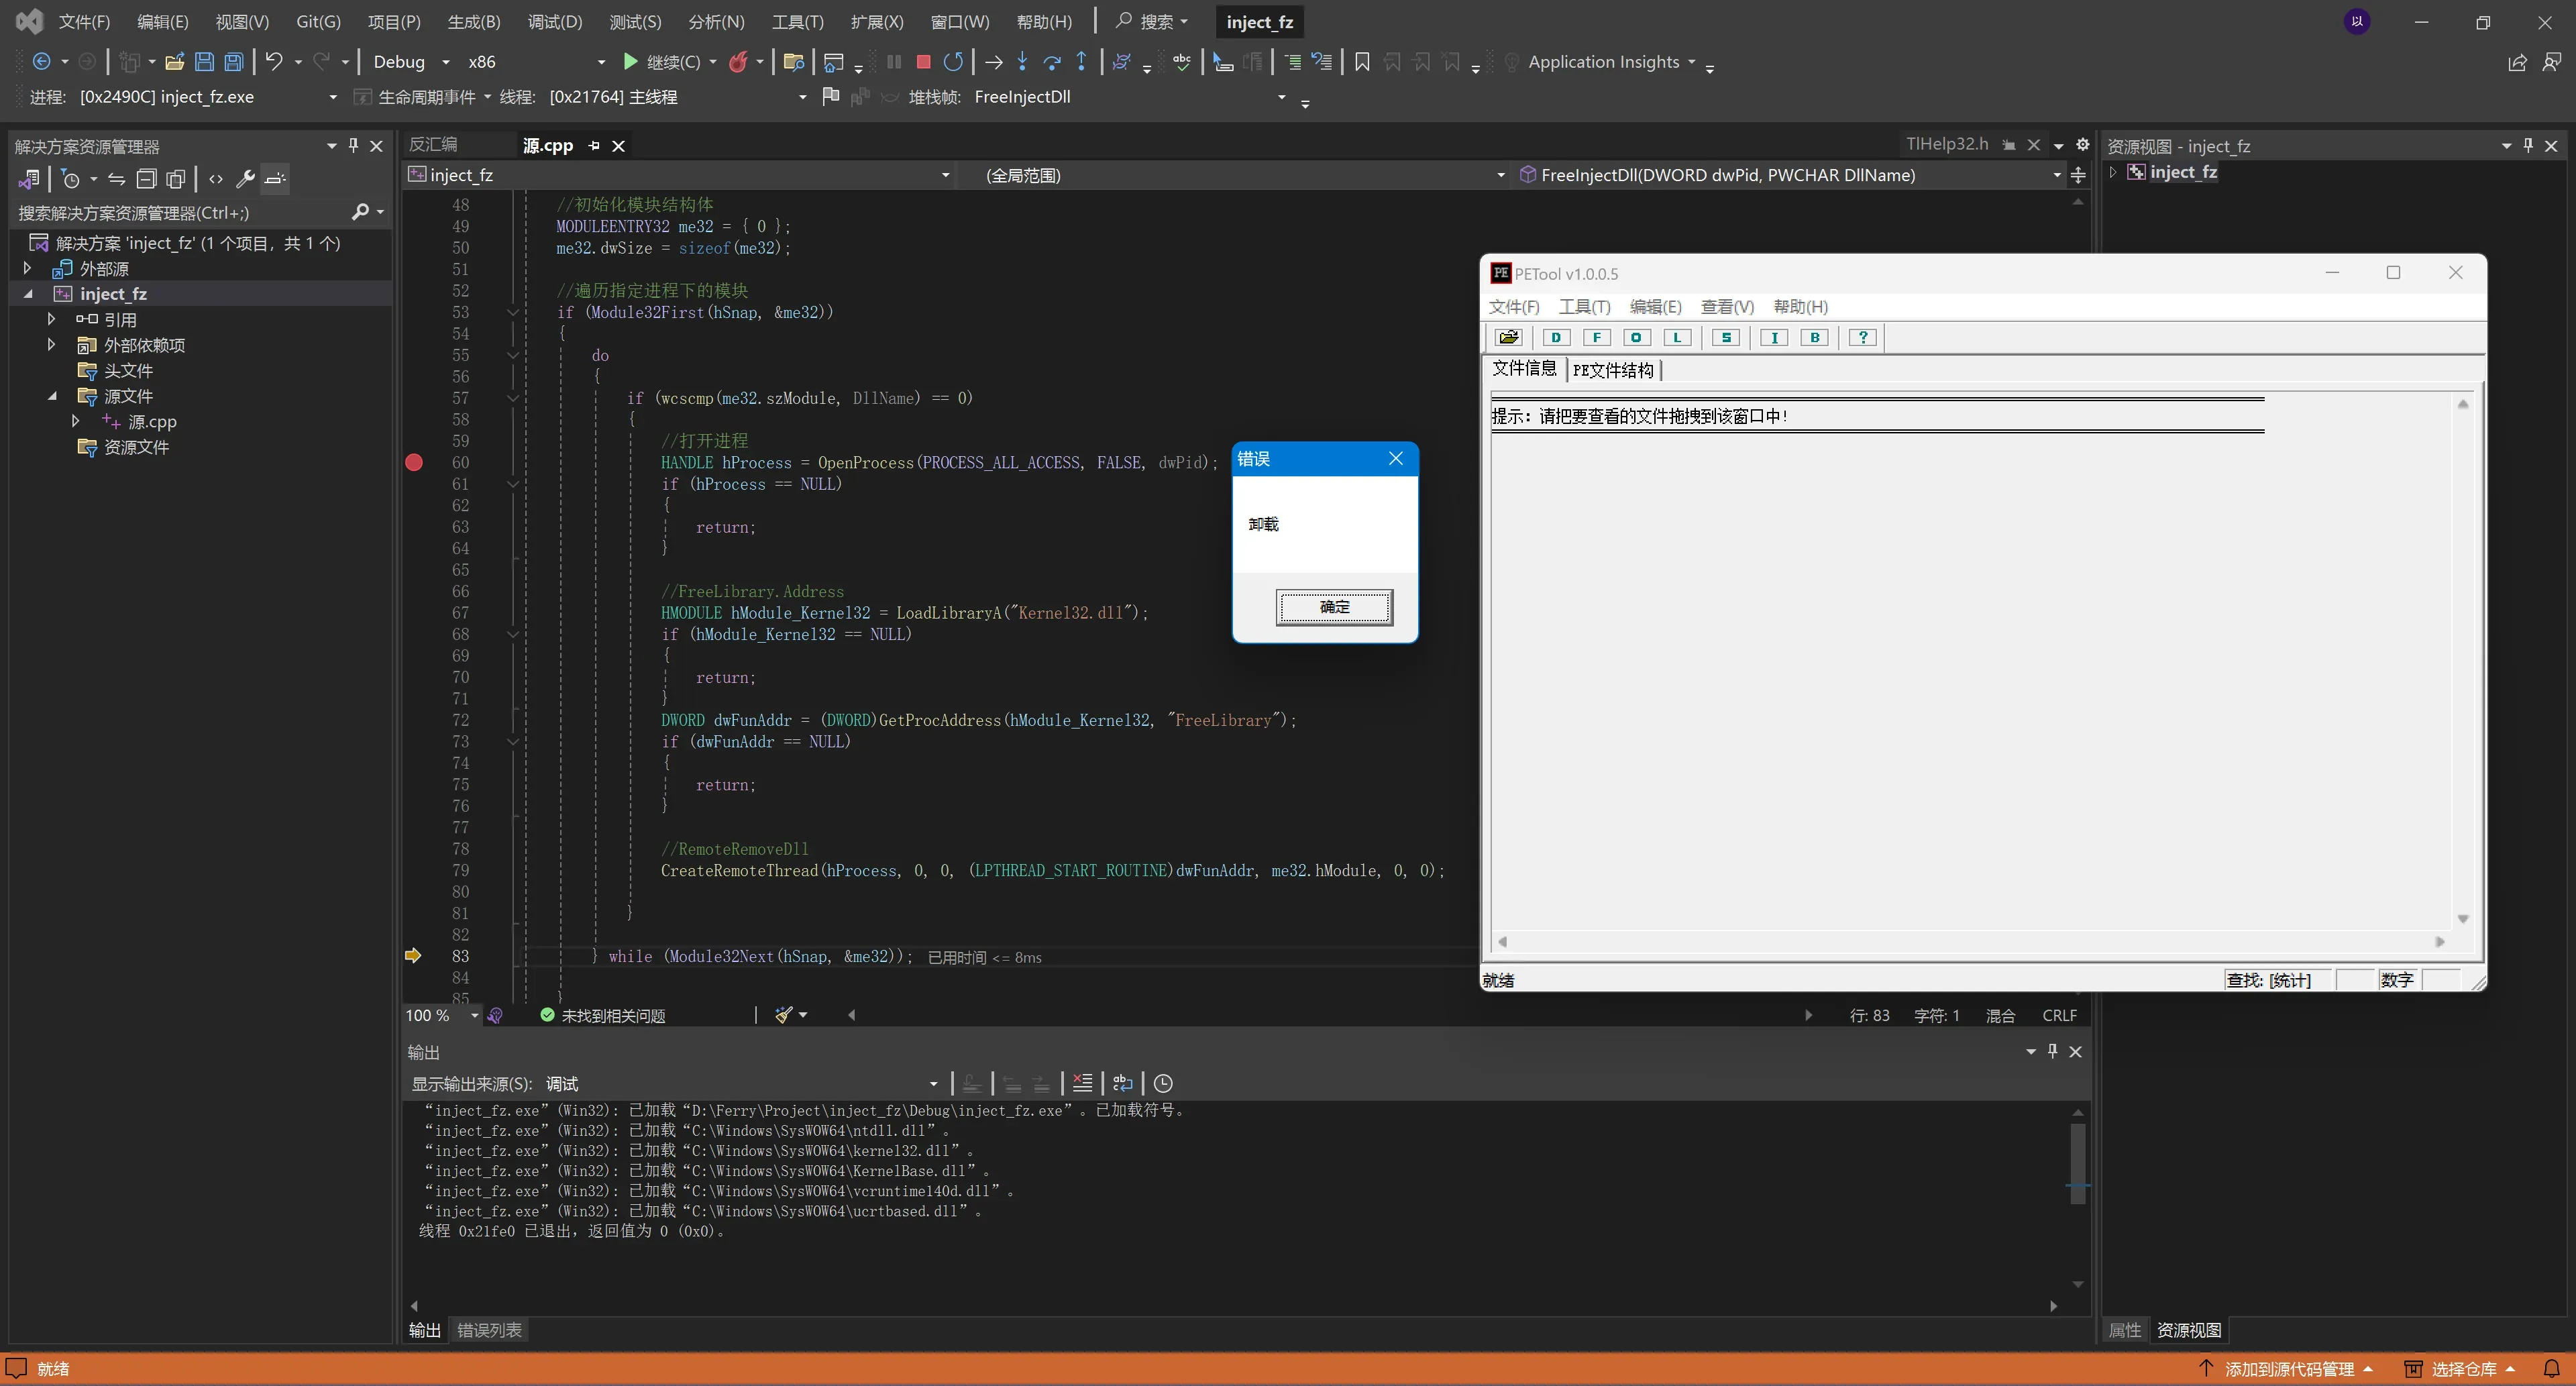This screenshot has height=1386, width=2576.
Task: Click the question mark help icon in PETool
Action: coord(1862,338)
